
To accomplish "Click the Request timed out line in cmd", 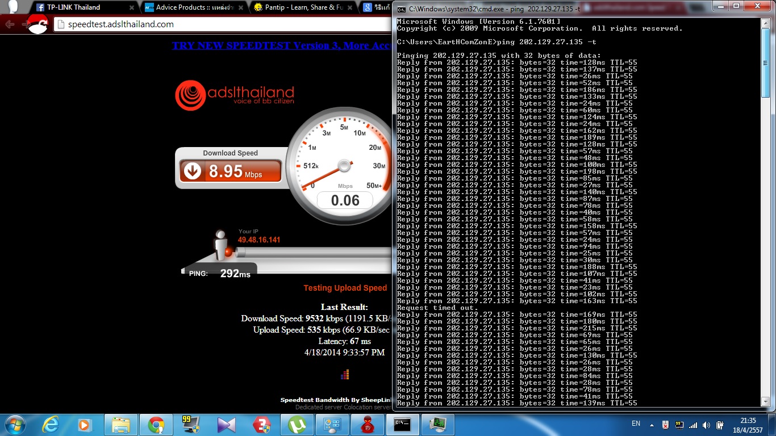I will coord(437,308).
